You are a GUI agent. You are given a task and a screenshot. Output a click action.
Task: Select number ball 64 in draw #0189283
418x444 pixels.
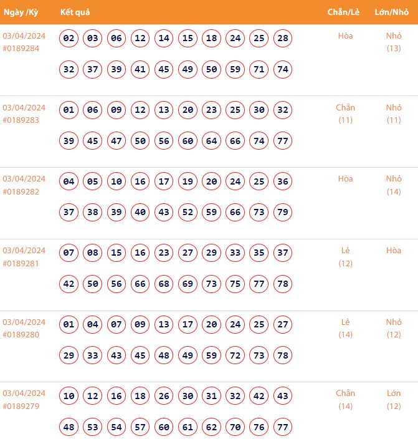coord(212,141)
